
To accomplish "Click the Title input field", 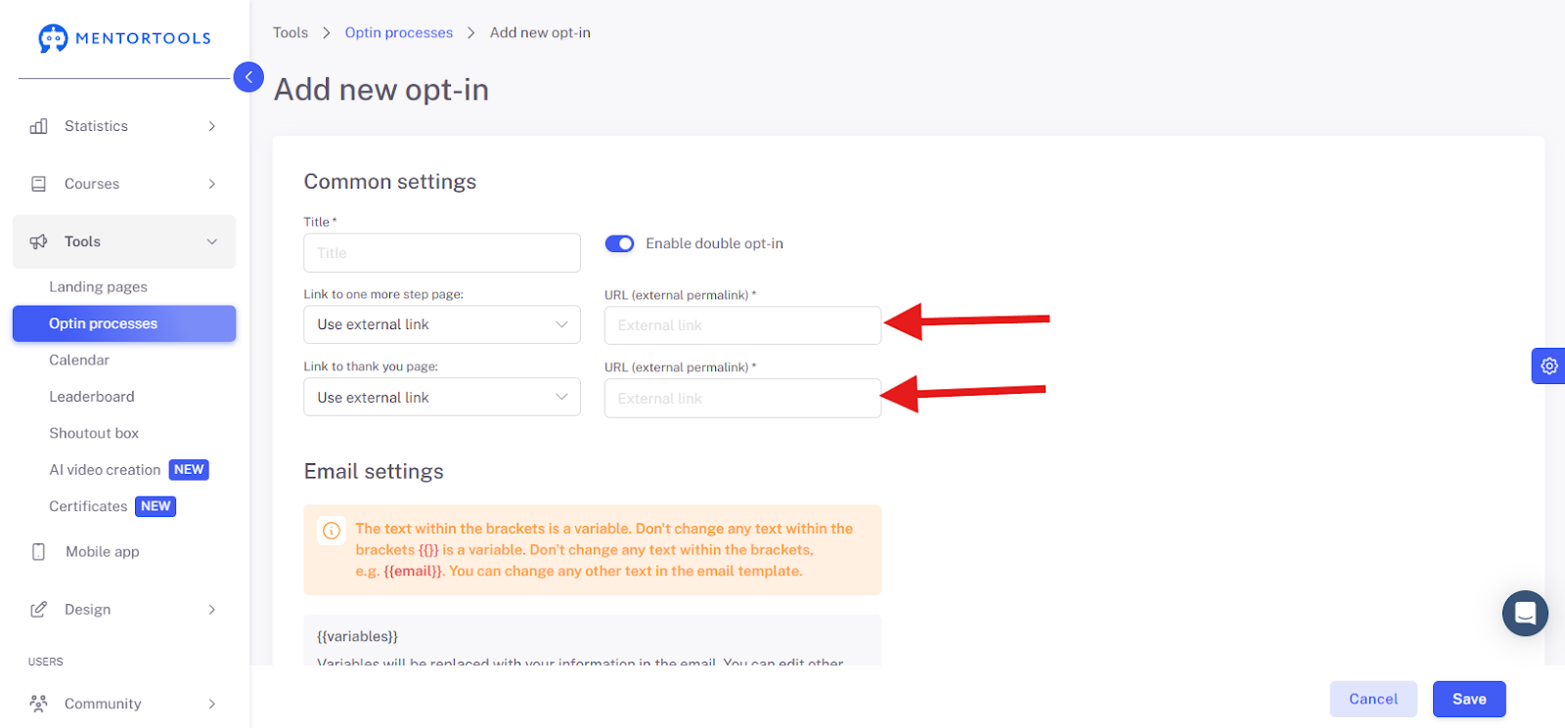I will (x=442, y=253).
